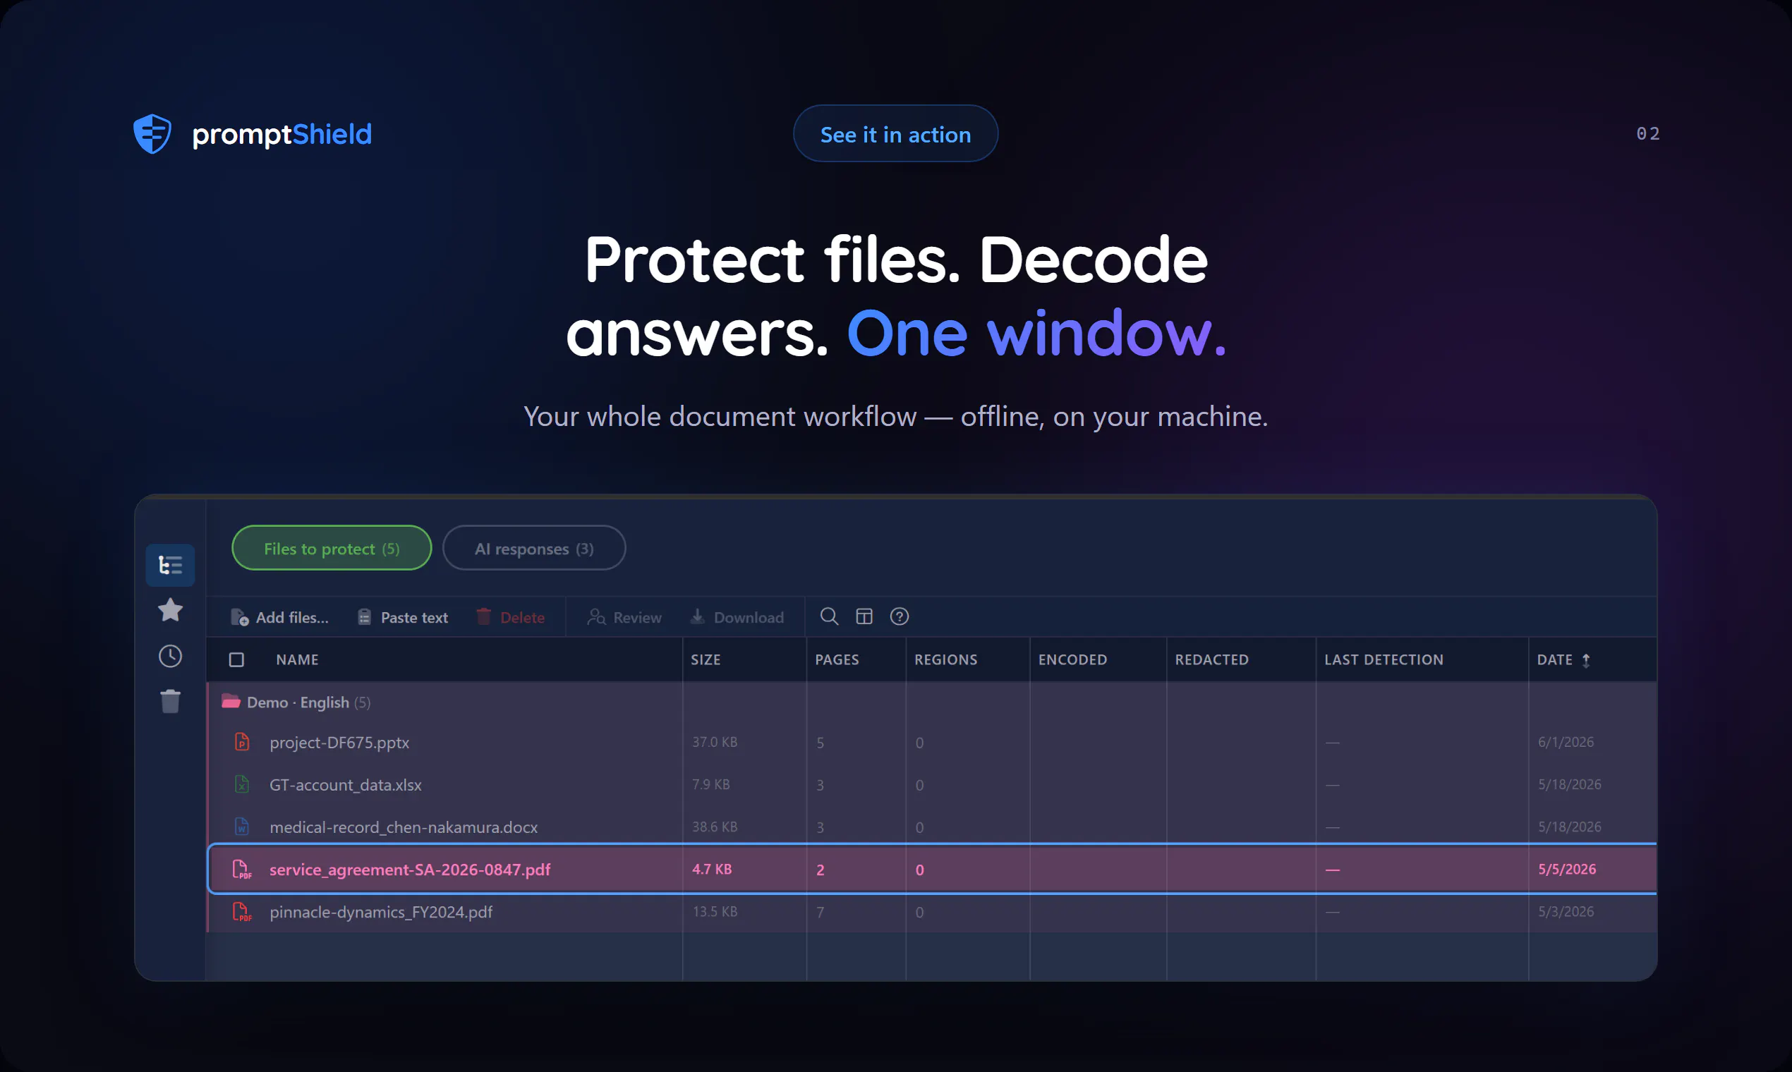The image size is (1792, 1072).
Task: Switch to AI responses tab
Action: click(534, 548)
